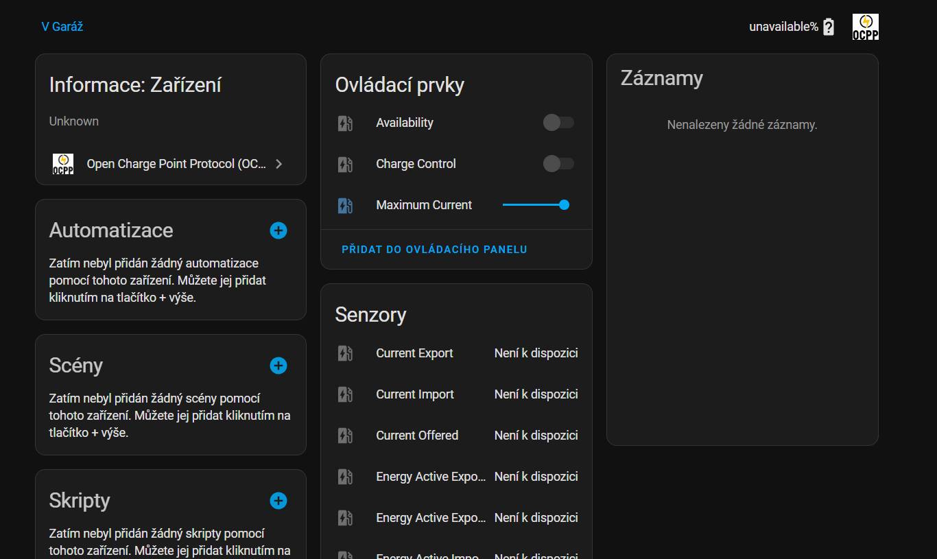The image size is (937, 559).
Task: Click the Maximum Current charger icon
Action: point(346,205)
